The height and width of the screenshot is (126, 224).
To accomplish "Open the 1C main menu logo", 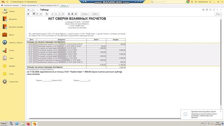I will pos(3,2).
